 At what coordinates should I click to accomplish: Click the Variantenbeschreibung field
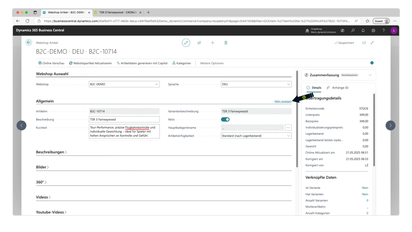click(256, 111)
